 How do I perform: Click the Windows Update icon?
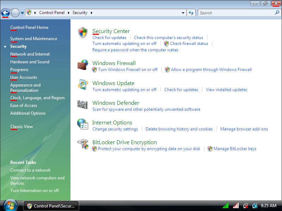(83, 84)
